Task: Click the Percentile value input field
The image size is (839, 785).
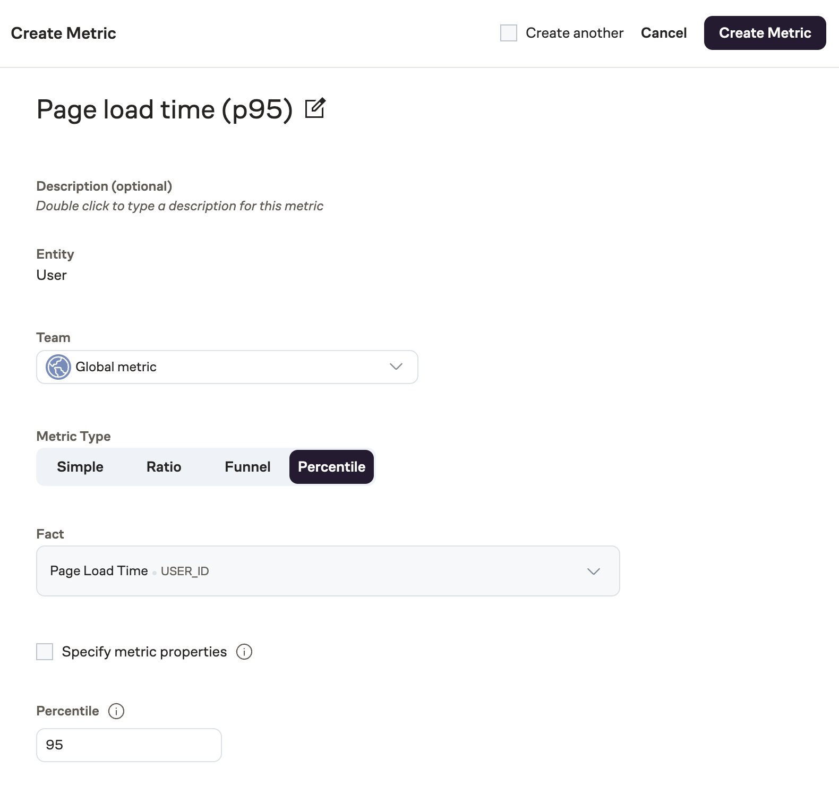Action: 129,745
